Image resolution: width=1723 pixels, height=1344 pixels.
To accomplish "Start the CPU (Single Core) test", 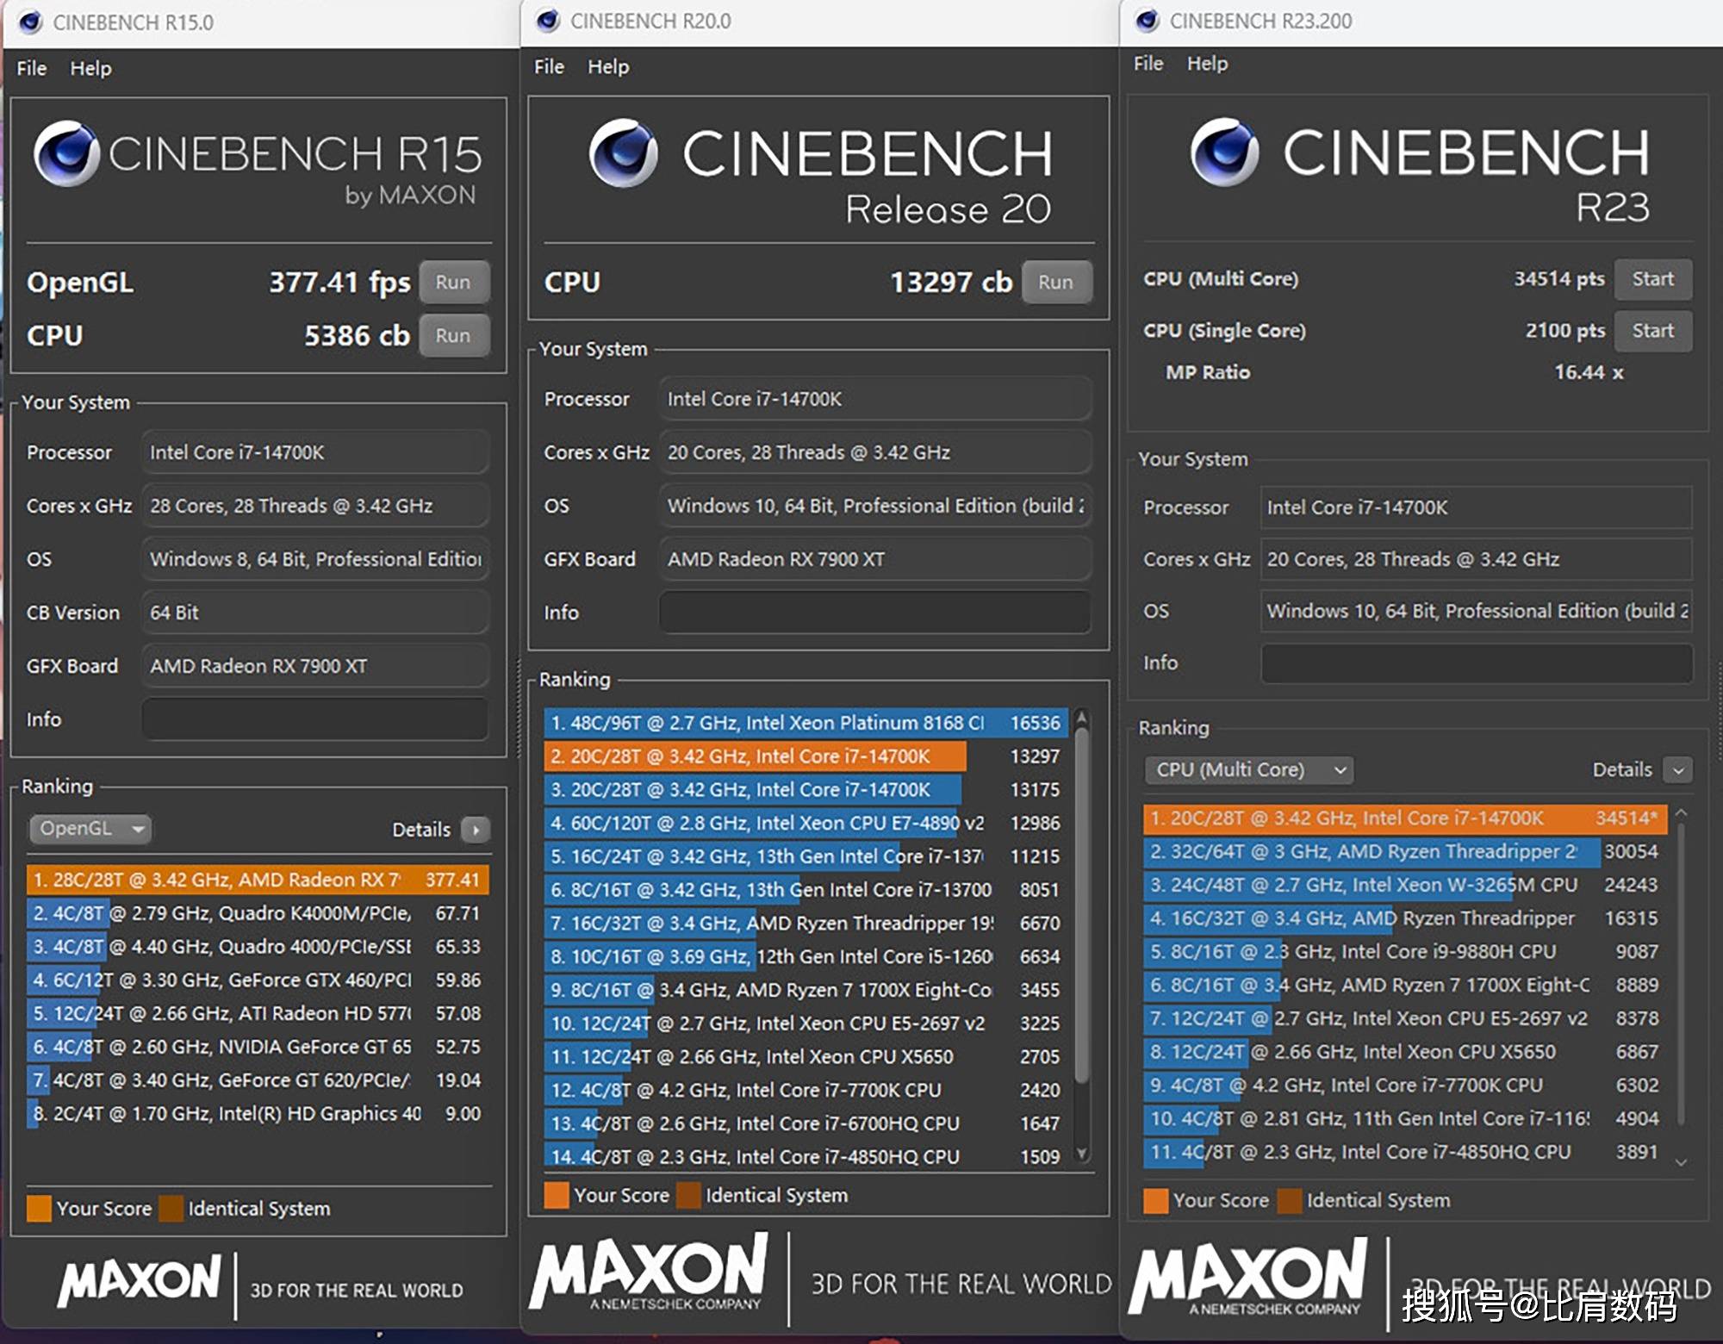I will [x=1651, y=331].
